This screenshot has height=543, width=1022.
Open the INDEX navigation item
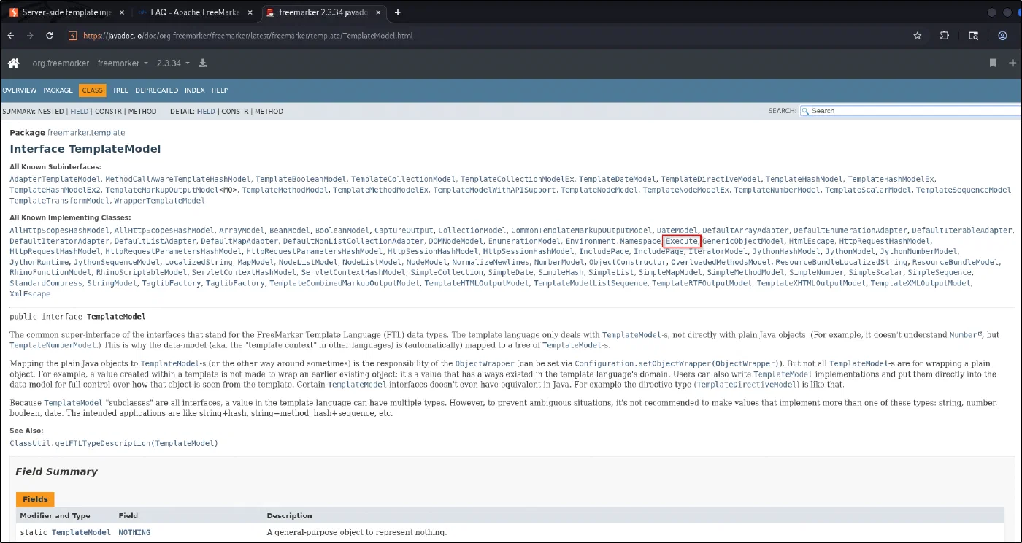pyautogui.click(x=194, y=90)
